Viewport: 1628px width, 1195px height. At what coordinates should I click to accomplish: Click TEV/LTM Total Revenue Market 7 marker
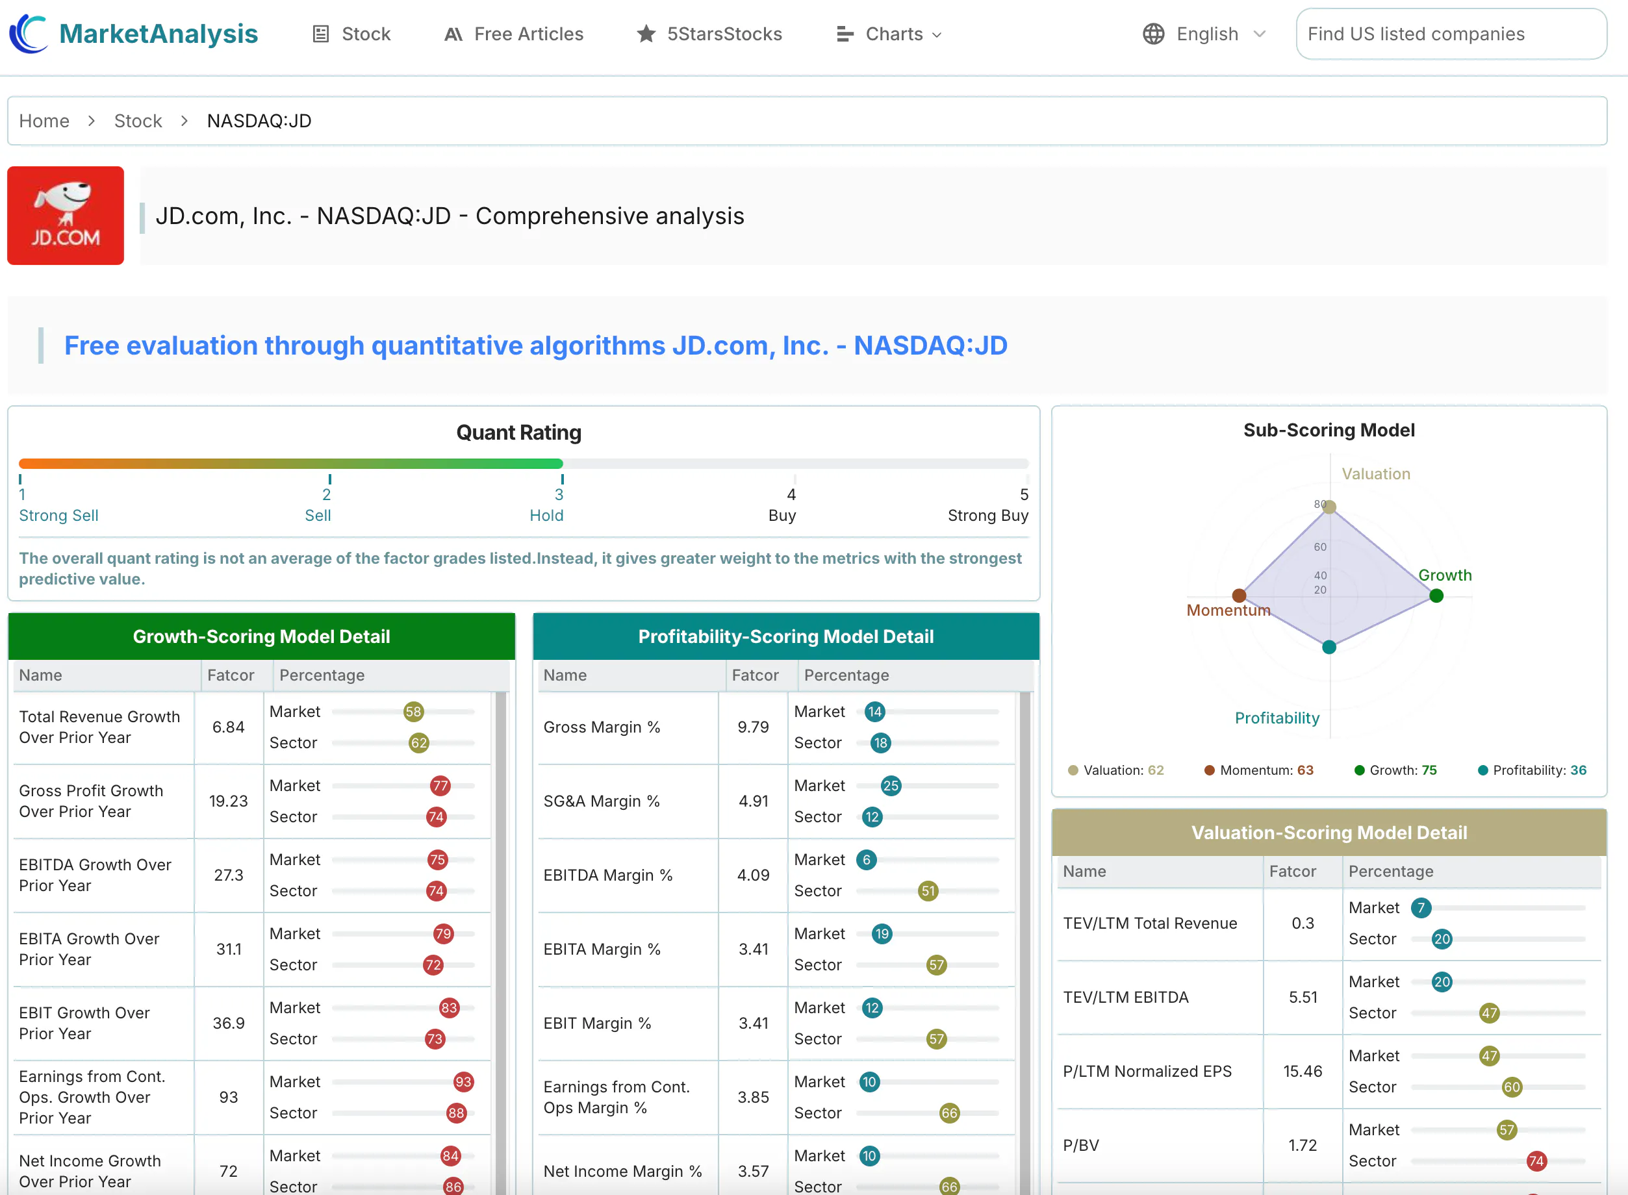(1421, 908)
